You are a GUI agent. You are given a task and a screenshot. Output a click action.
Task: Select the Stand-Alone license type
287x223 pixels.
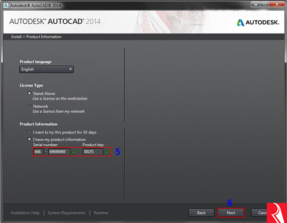(x=30, y=94)
